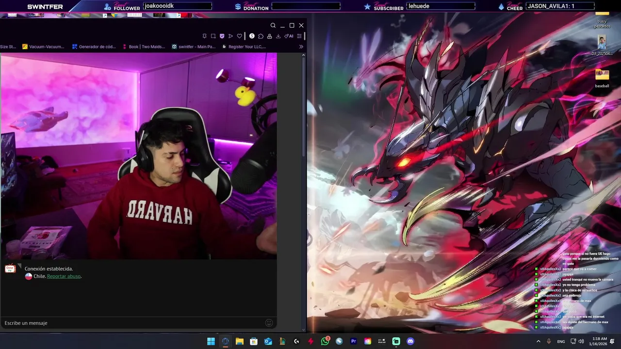Click the SWINTFER overlay logo

coord(45,7)
